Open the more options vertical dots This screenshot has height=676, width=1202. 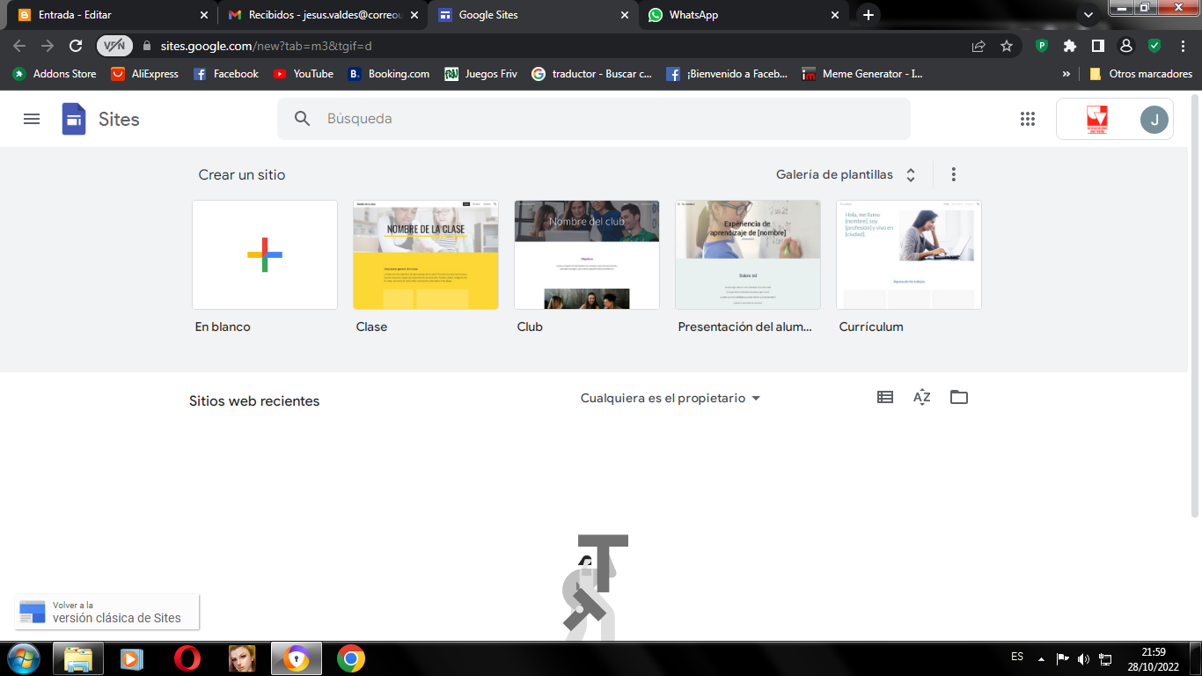tap(953, 174)
